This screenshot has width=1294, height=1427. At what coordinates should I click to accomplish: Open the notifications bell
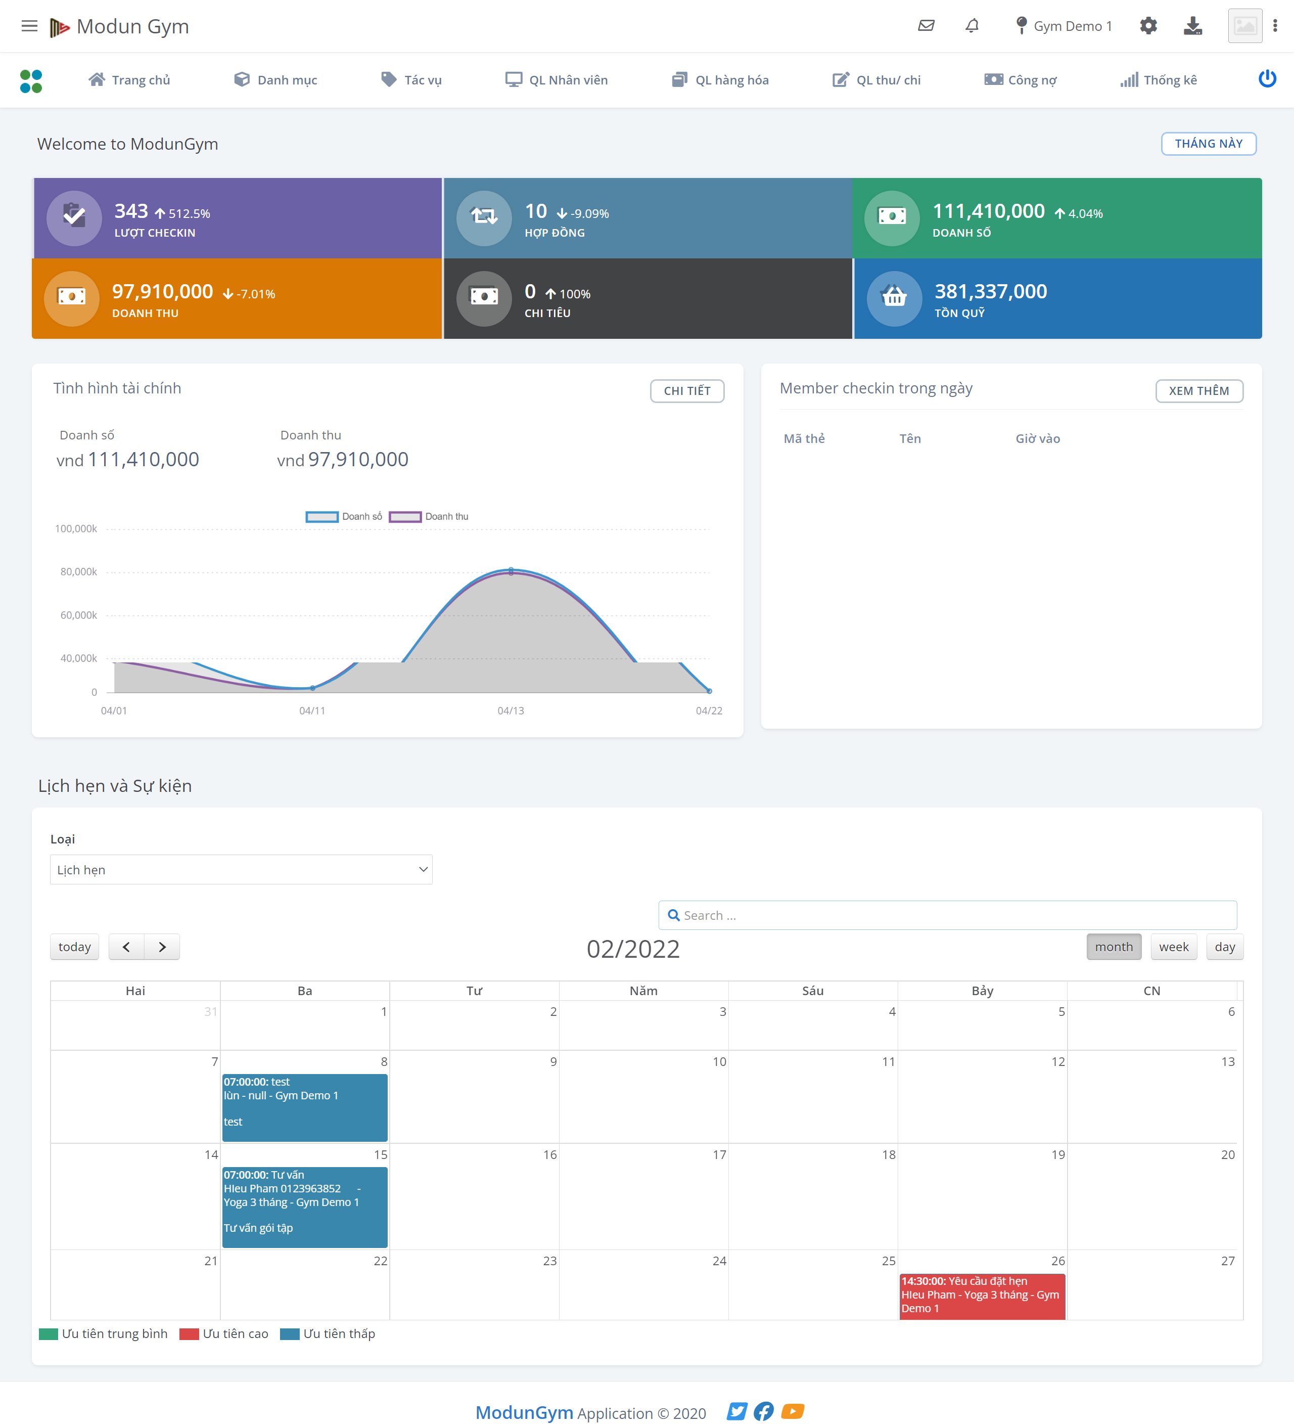972,26
